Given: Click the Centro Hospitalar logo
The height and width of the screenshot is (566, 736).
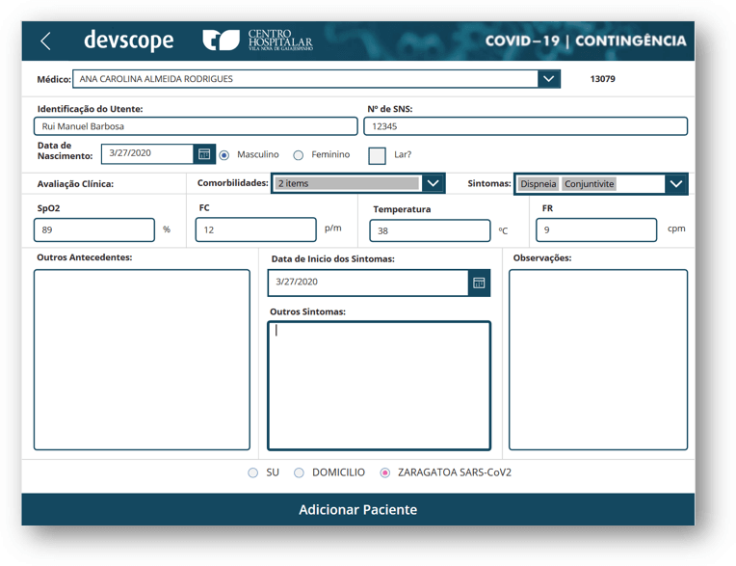Looking at the screenshot, I should 257,40.
